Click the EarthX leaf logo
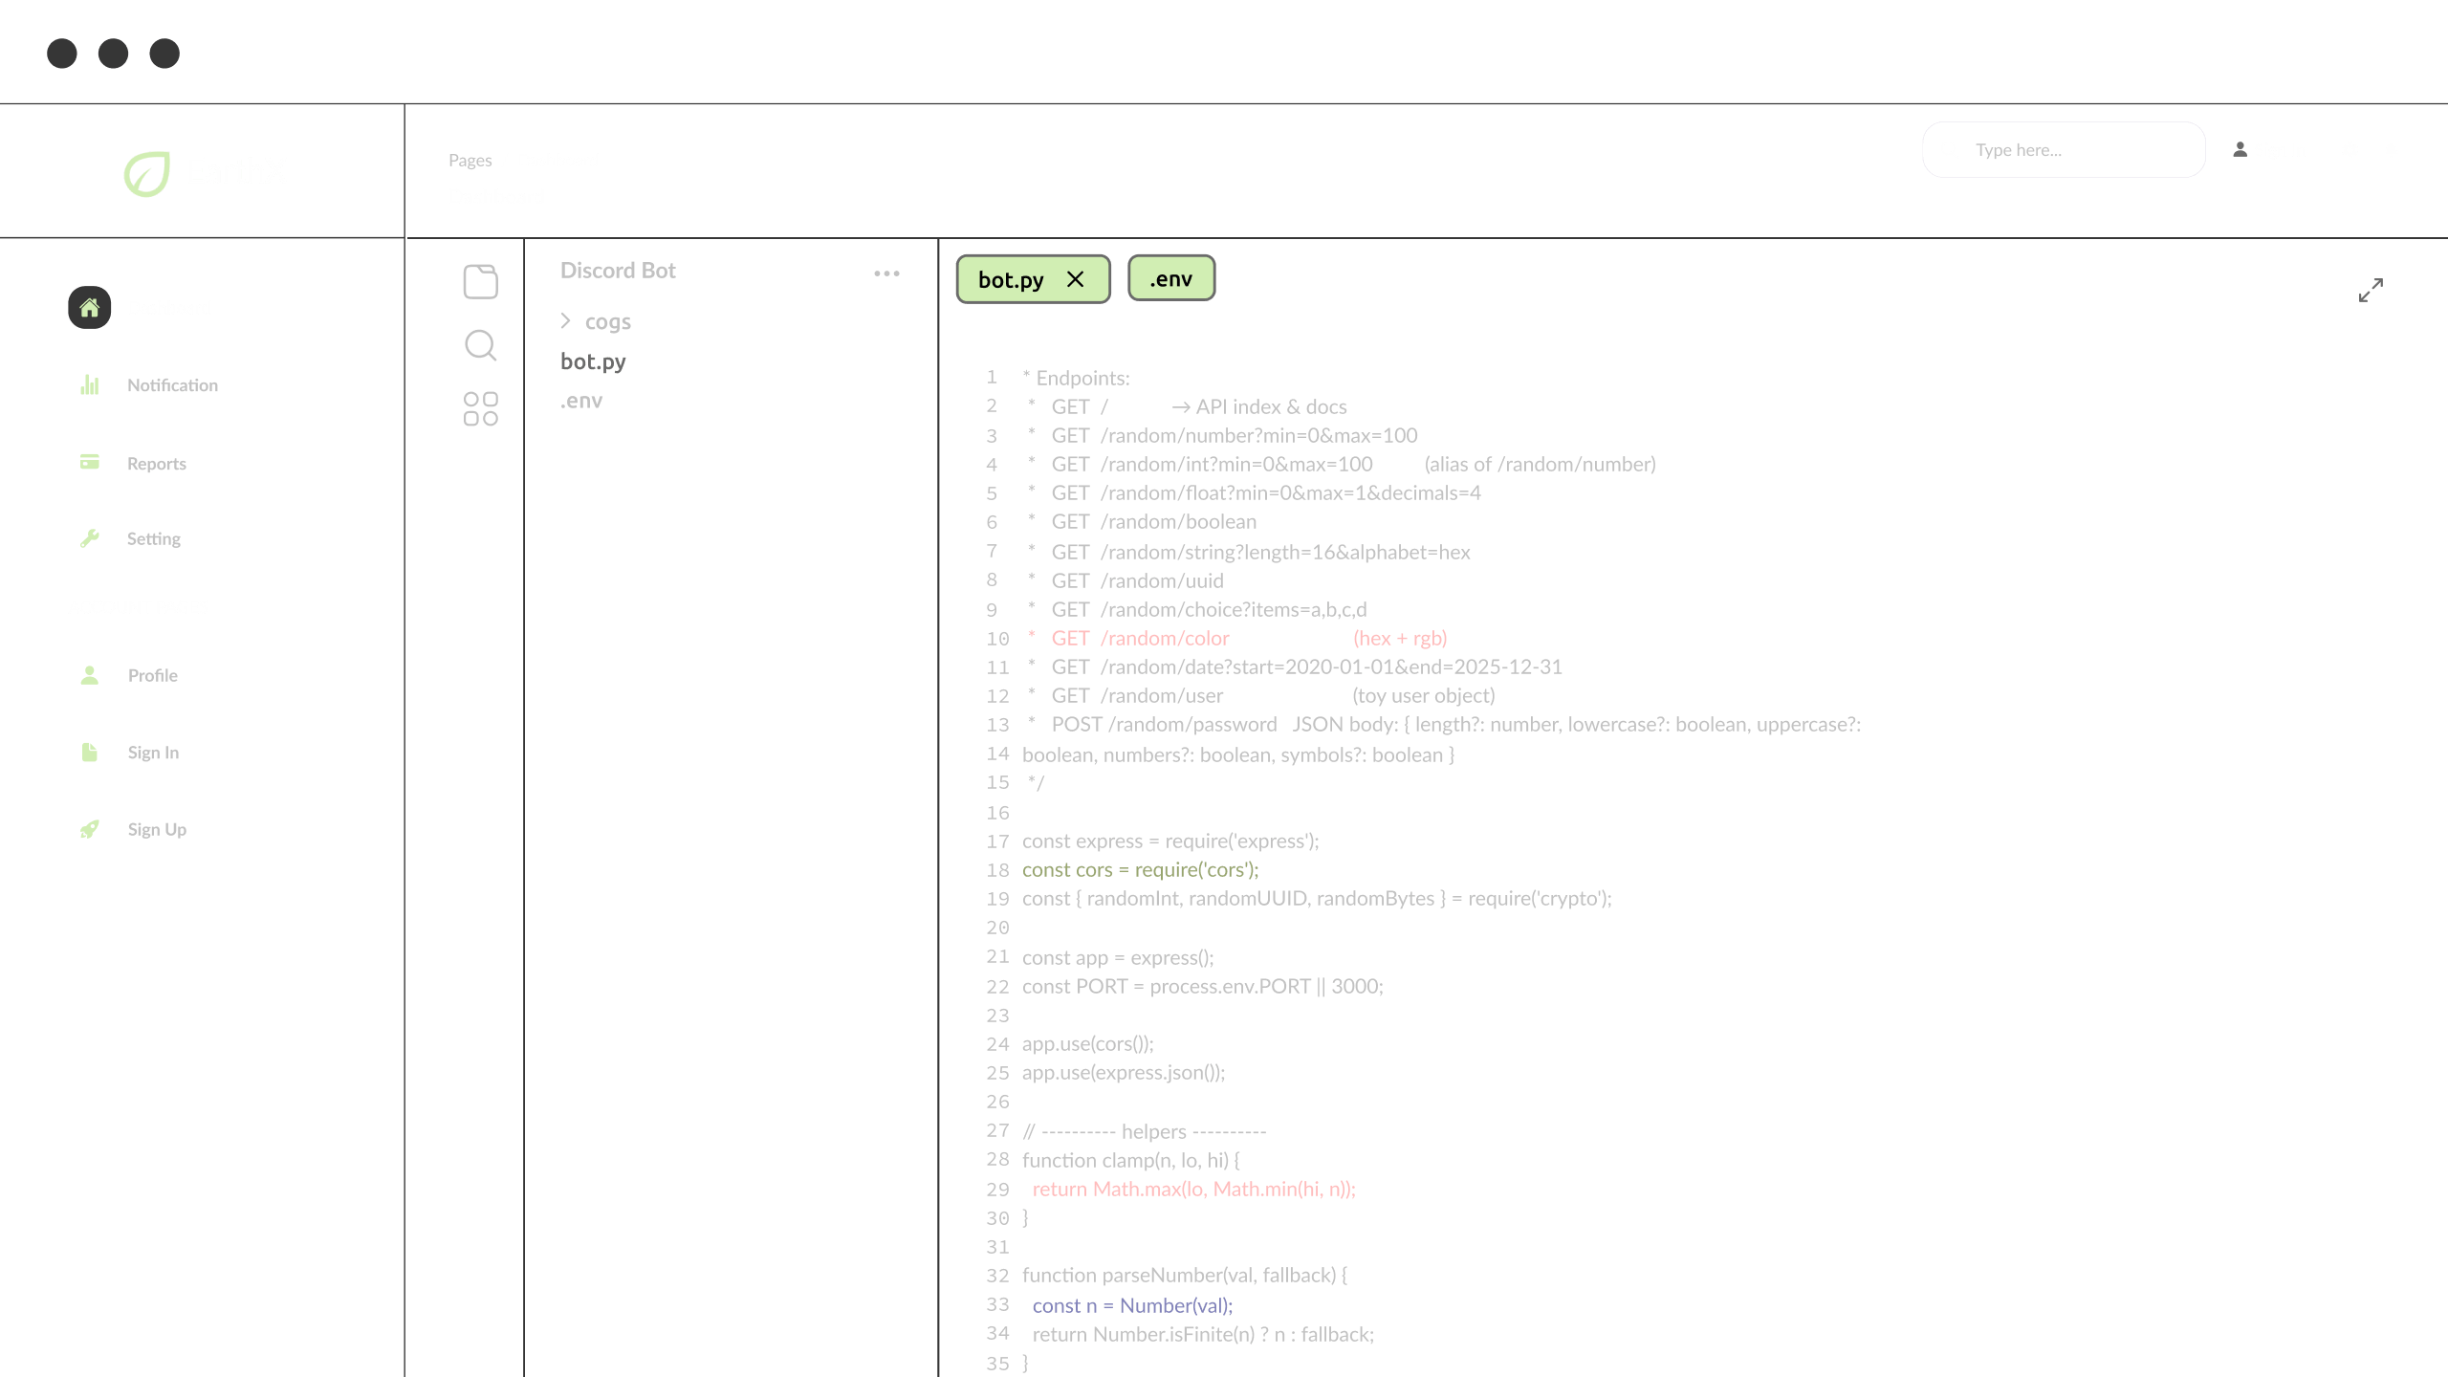2448x1377 pixels. [x=147, y=173]
